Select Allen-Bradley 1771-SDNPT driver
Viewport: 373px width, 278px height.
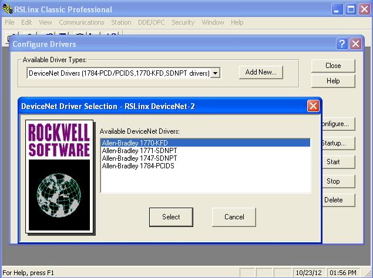tap(205, 151)
